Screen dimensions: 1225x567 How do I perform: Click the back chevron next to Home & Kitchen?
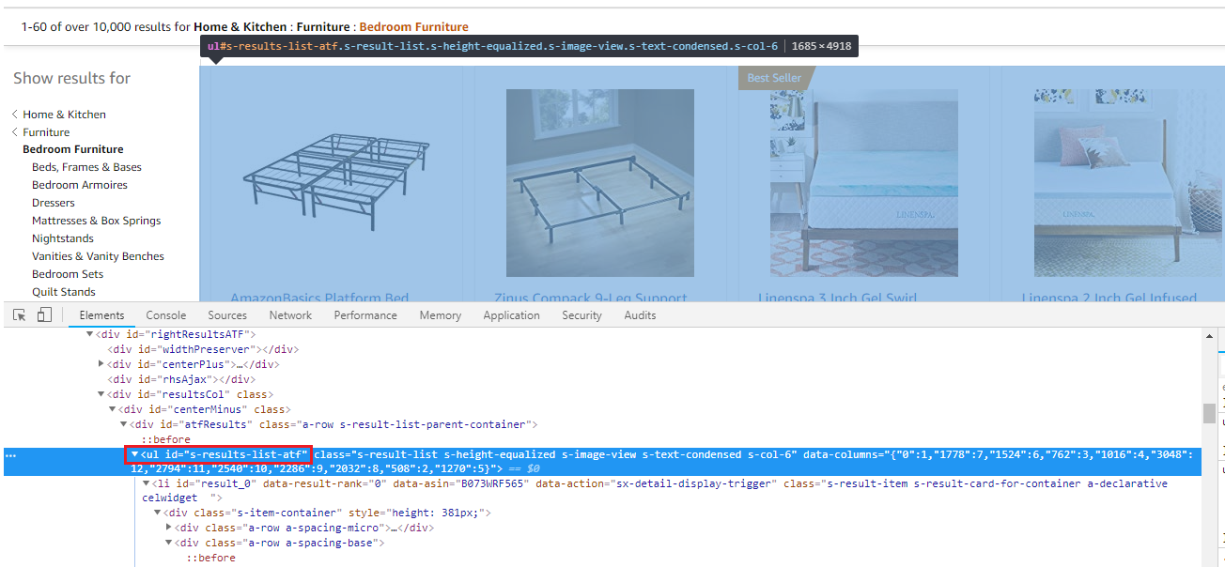click(x=15, y=115)
